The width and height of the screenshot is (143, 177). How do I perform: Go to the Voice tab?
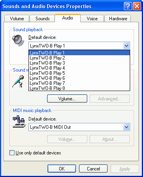pyautogui.click(x=92, y=19)
